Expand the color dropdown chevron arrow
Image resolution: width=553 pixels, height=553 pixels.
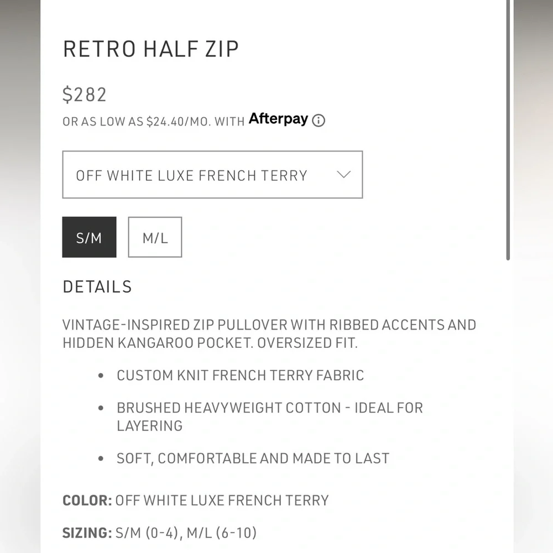[343, 175]
